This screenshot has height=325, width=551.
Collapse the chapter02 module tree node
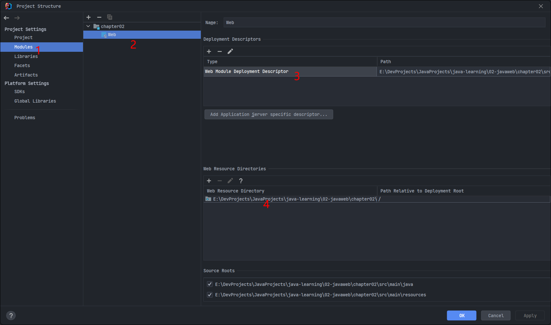(88, 26)
